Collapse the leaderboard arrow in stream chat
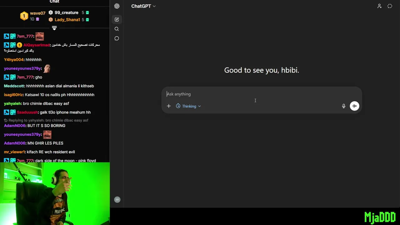 (54, 28)
